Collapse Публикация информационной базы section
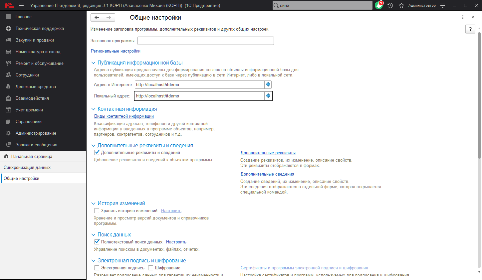The height and width of the screenshot is (280, 482). (94, 63)
